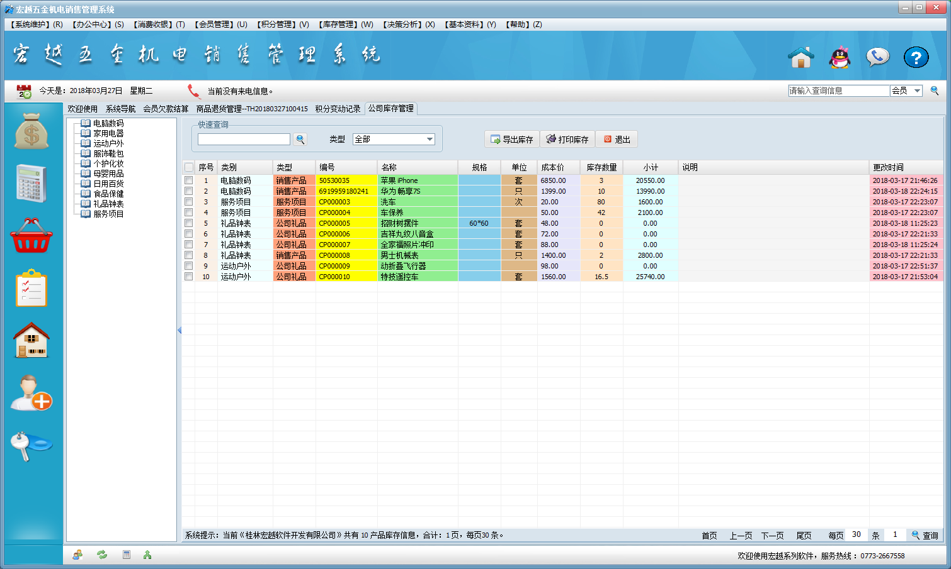Screen dimensions: 951x569
Task: Open the 【库存管理】 menu
Action: click(346, 25)
